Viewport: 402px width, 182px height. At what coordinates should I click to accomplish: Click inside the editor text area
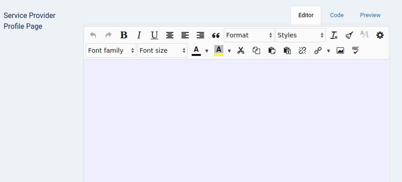click(x=236, y=120)
